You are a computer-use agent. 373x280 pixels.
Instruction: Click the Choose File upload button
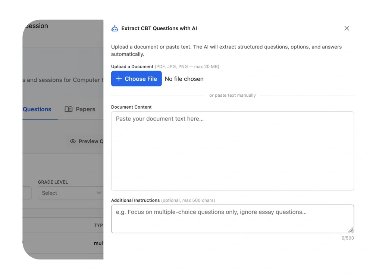[136, 78]
